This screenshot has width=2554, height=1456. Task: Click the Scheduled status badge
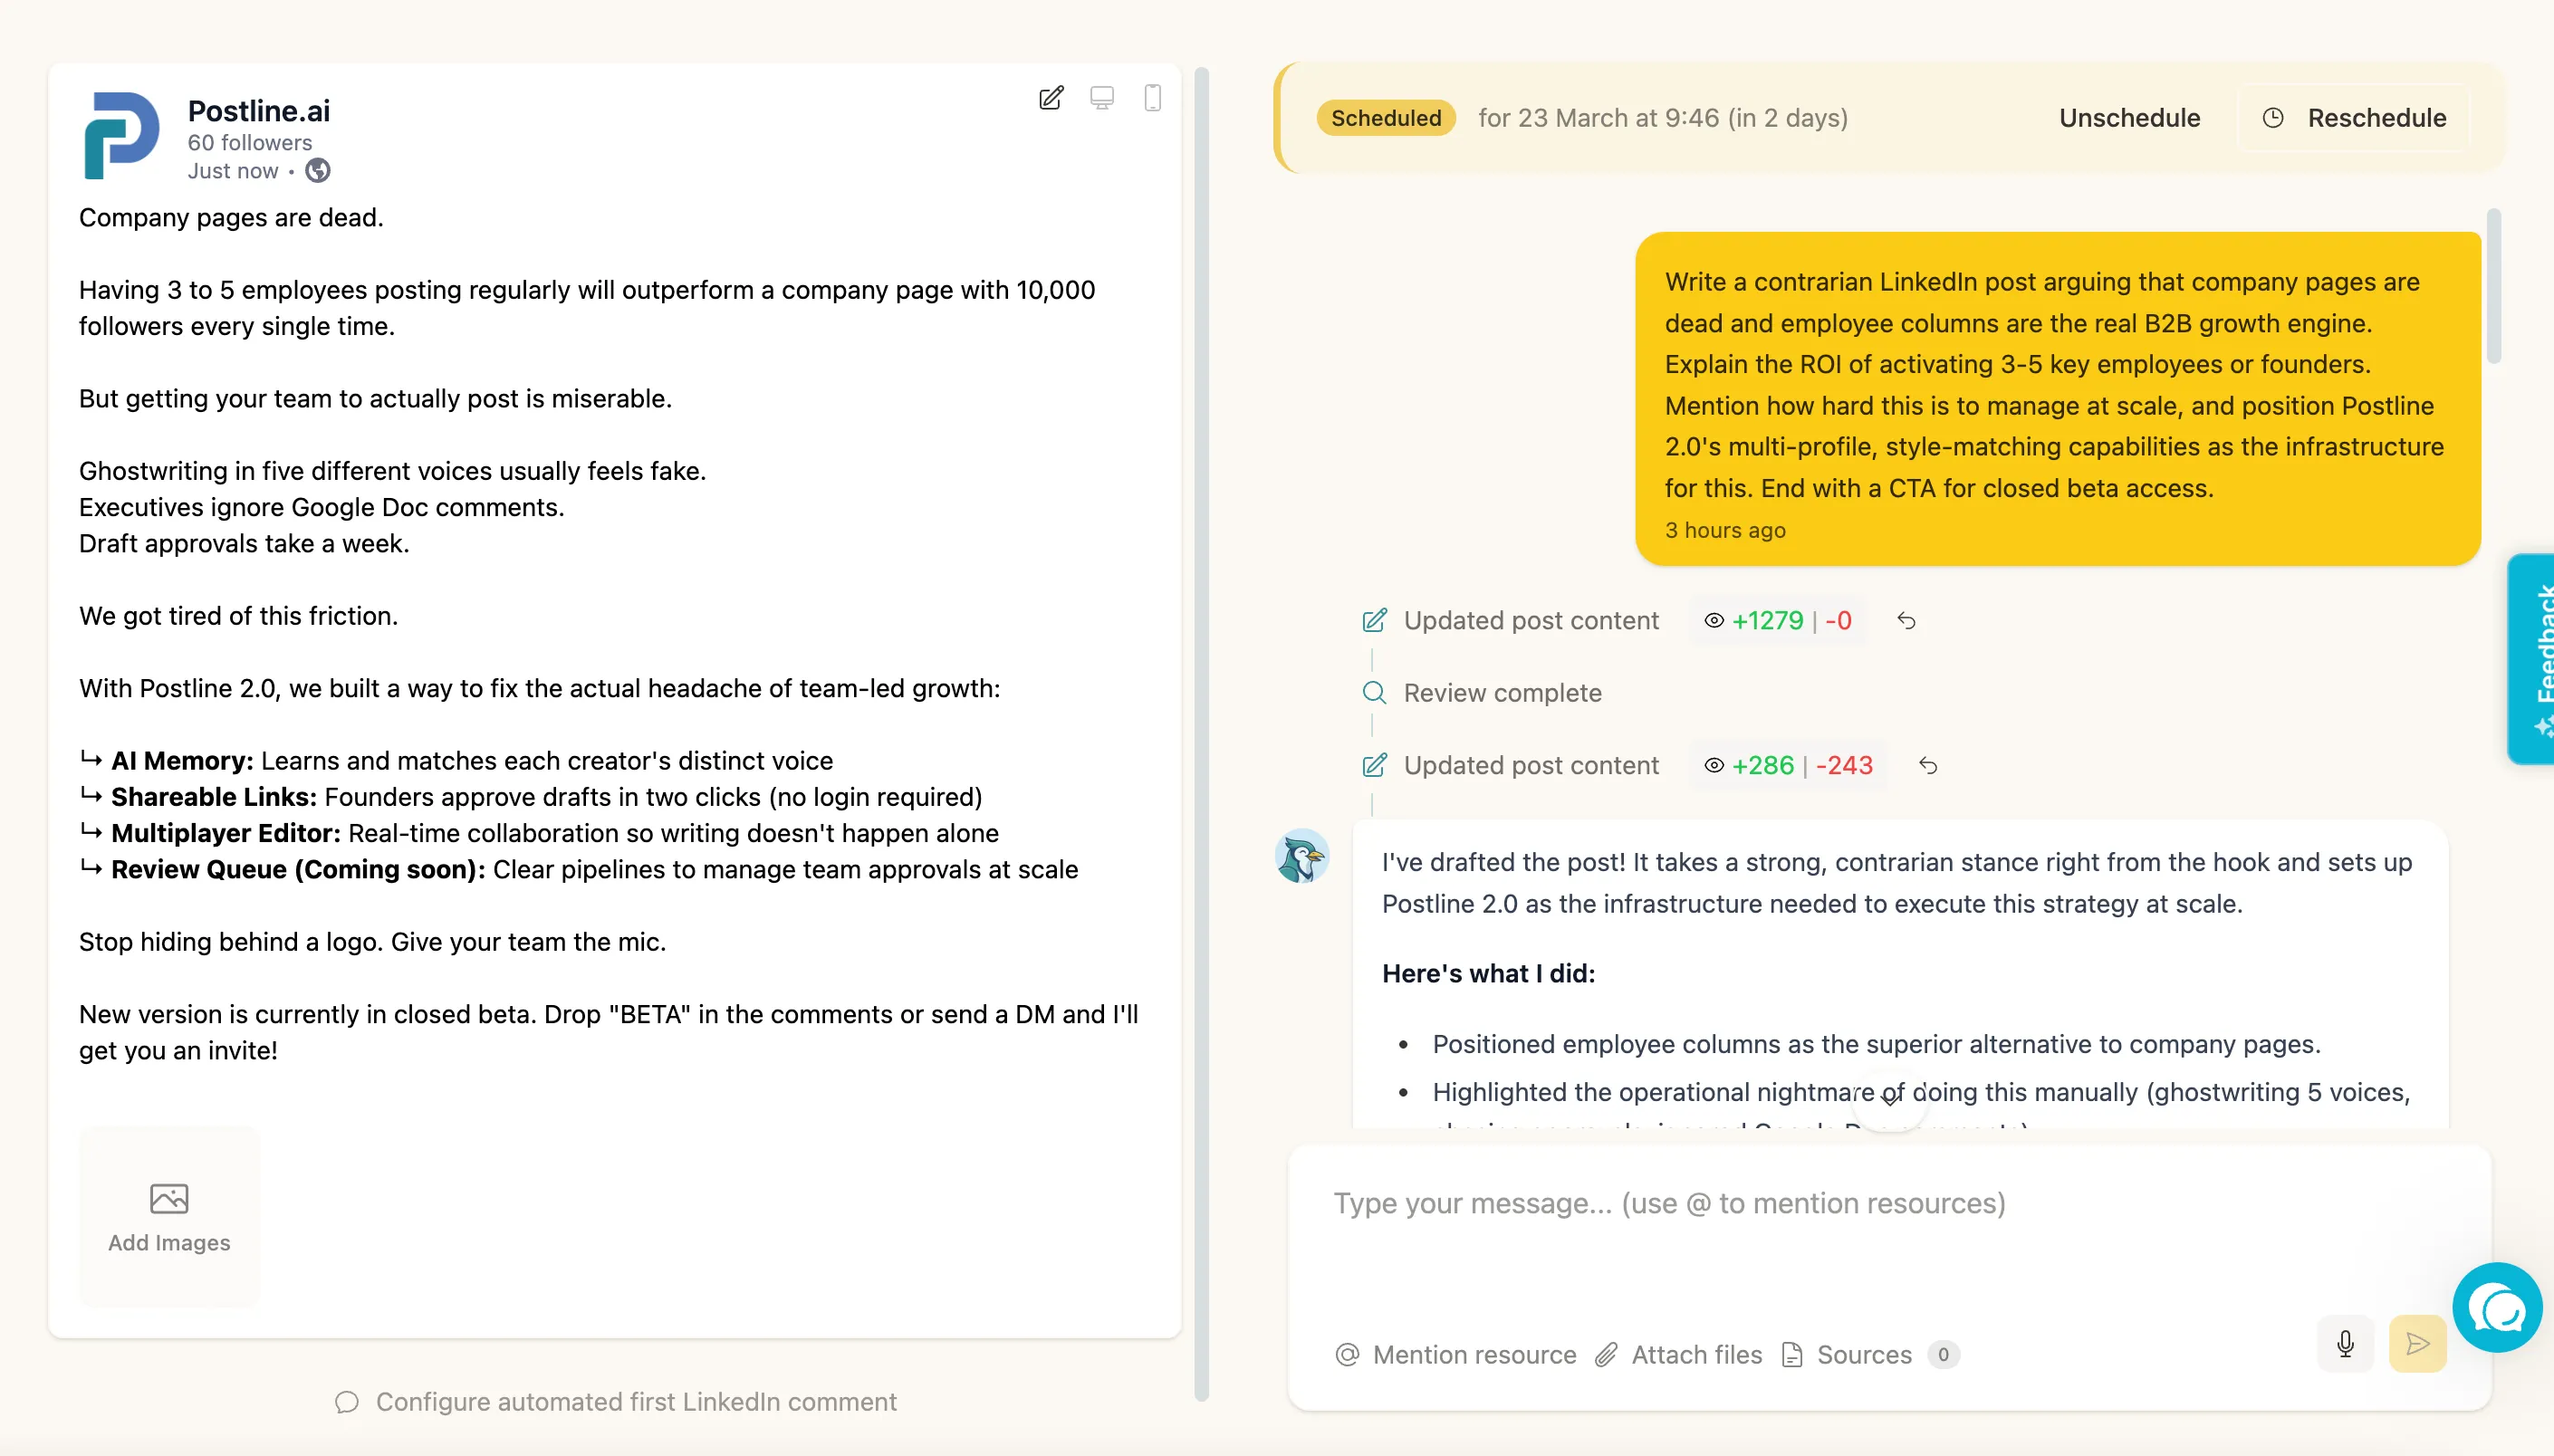(1386, 118)
